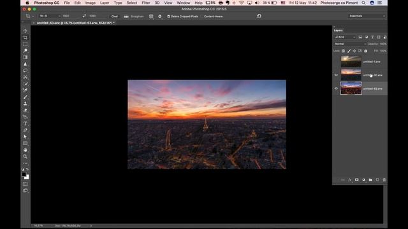Select the Path Selection arrow tool
This screenshot has height=229, width=408.
coord(25,137)
